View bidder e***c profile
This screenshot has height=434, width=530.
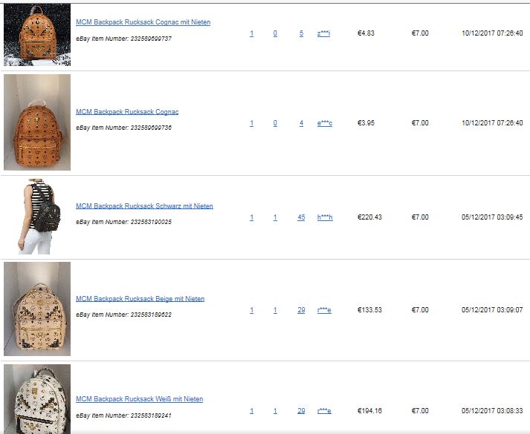(325, 123)
